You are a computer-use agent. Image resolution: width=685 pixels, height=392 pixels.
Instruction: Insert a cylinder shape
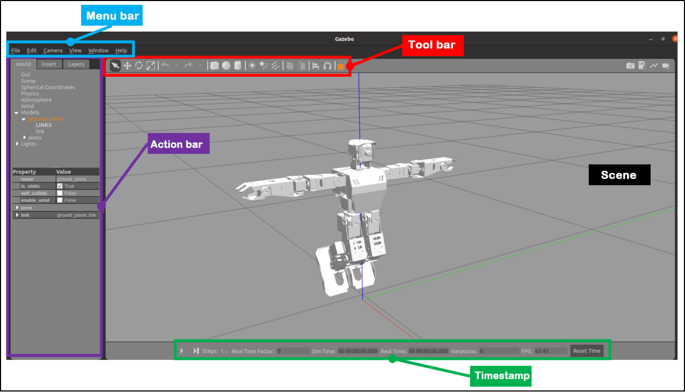click(x=238, y=66)
